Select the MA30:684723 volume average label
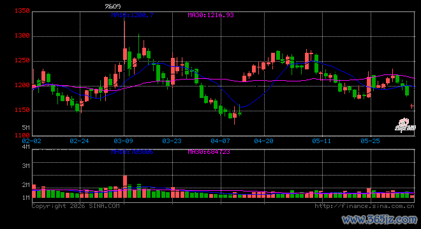The image size is (421, 229). pyautogui.click(x=209, y=152)
